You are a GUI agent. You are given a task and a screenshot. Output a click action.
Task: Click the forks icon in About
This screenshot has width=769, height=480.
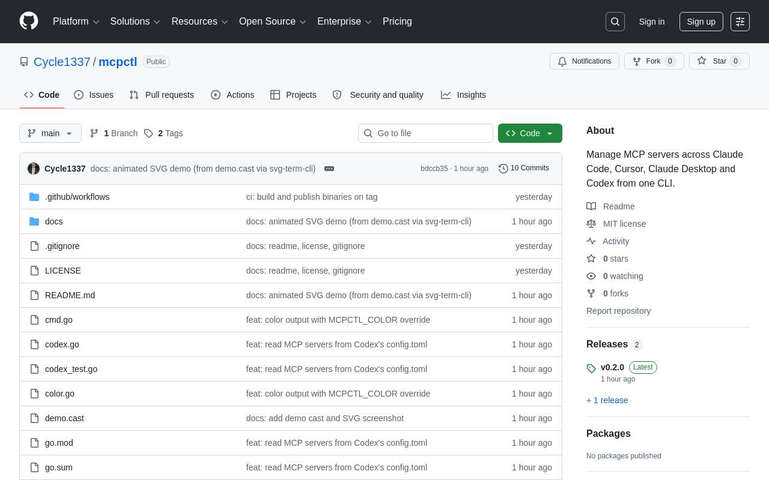point(591,293)
